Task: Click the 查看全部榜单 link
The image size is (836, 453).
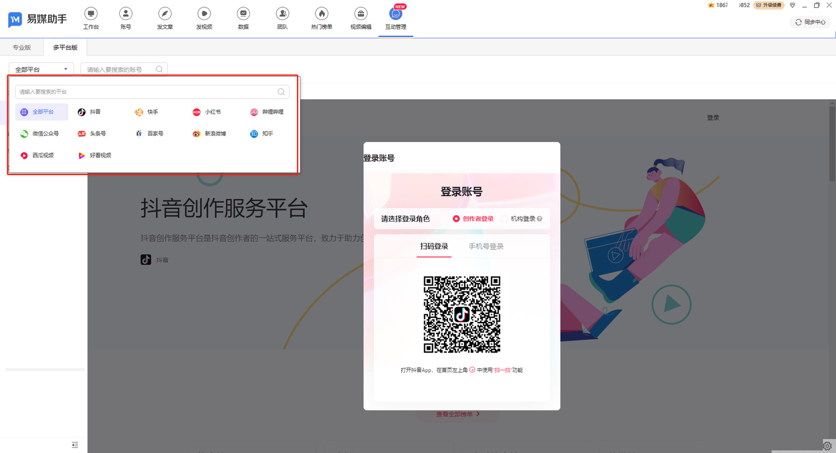Action: (x=458, y=414)
